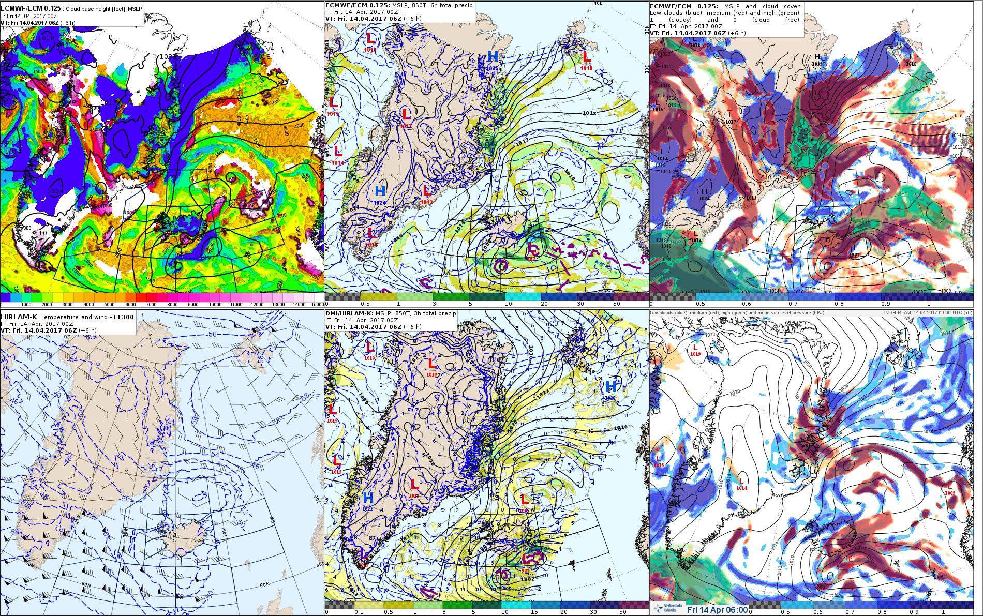The width and height of the screenshot is (983, 616).
Task: Click the 5000 label on cloud base legend
Action: (x=109, y=305)
